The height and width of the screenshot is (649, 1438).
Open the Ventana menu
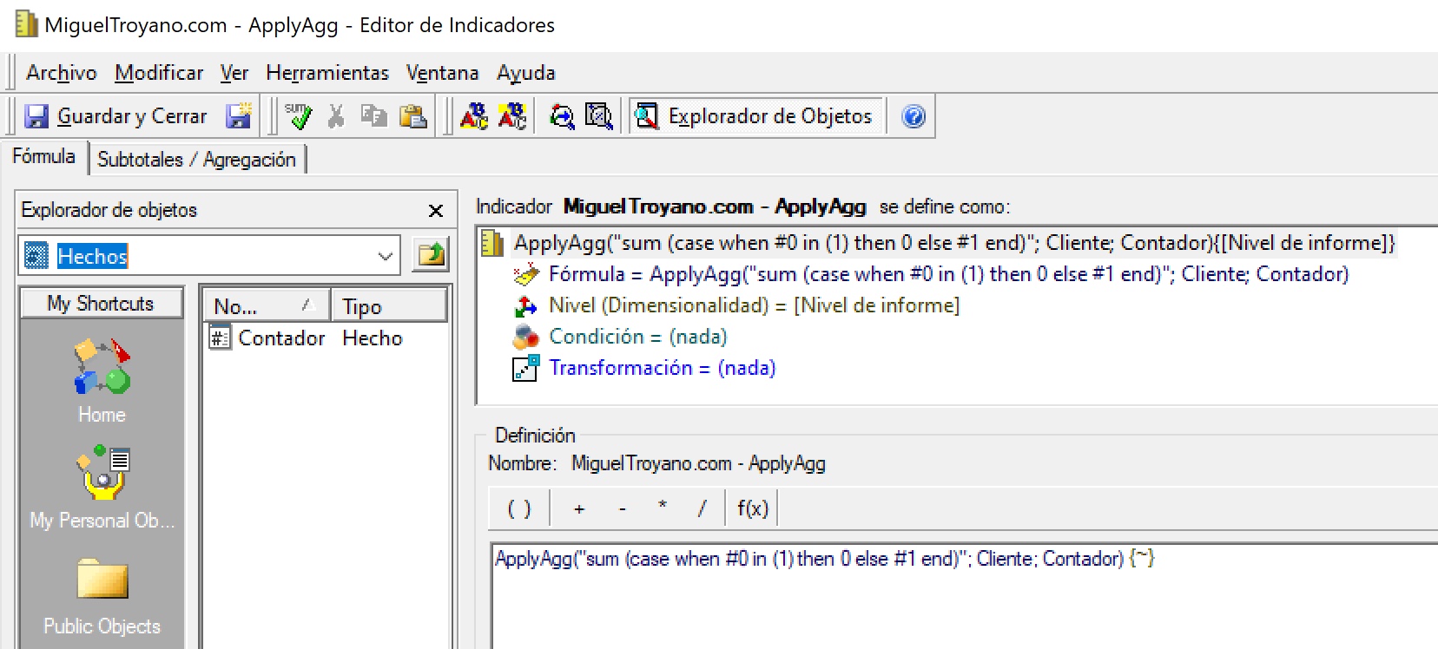(443, 73)
